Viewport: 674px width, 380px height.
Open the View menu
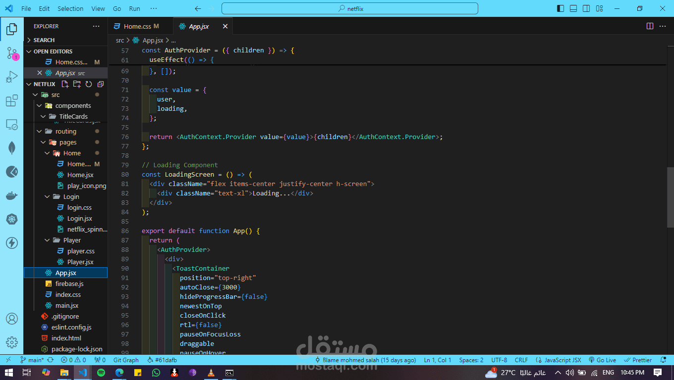pyautogui.click(x=98, y=8)
